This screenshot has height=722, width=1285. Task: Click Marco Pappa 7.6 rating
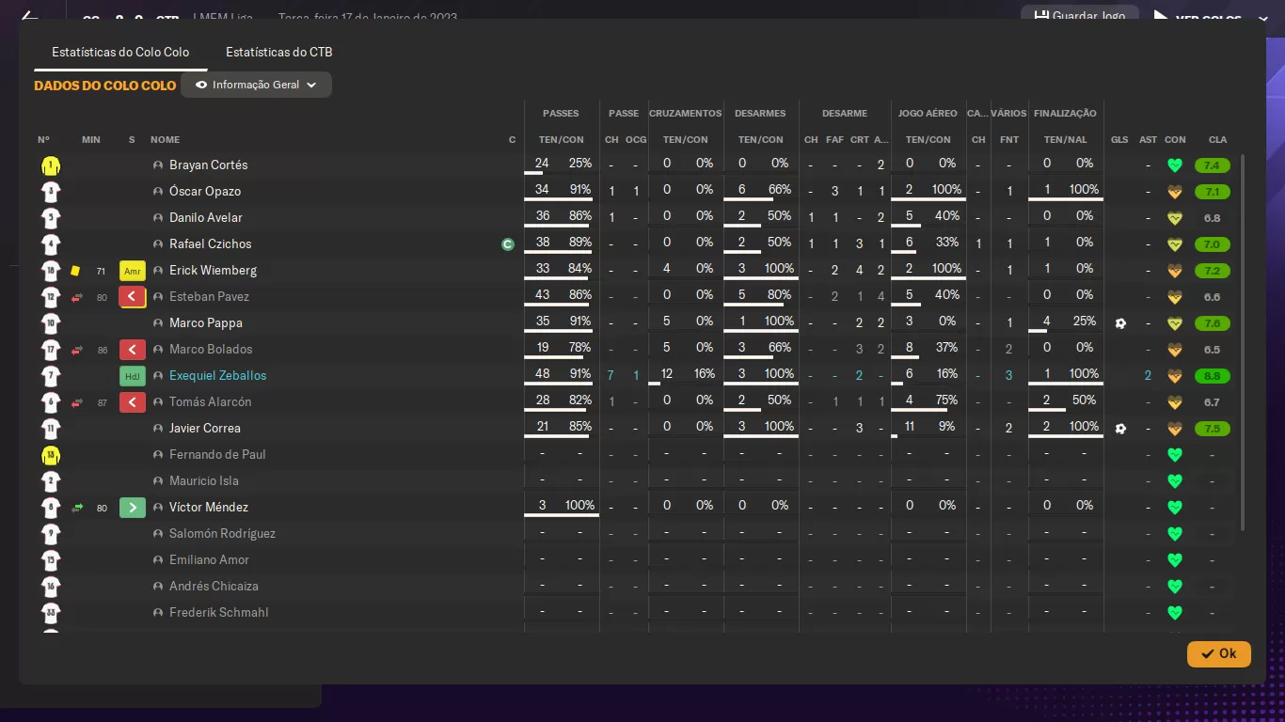(1212, 323)
